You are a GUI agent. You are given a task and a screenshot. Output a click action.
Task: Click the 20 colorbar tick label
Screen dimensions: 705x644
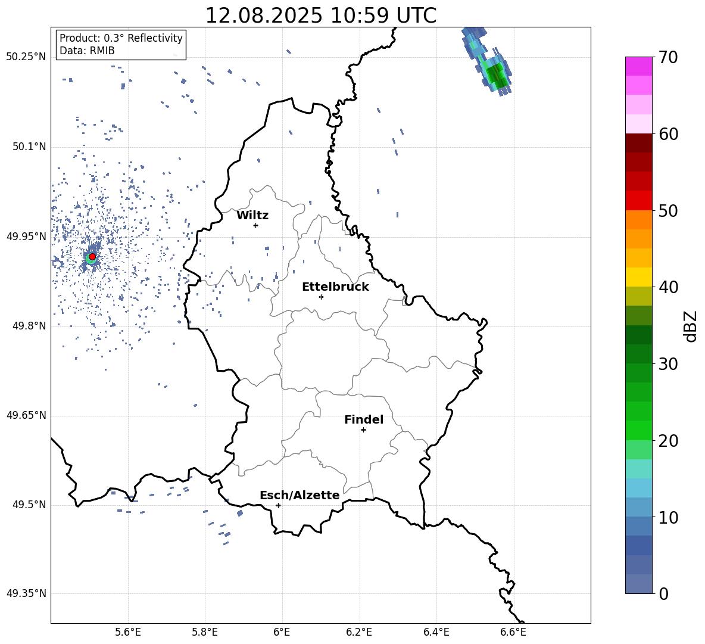(668, 440)
